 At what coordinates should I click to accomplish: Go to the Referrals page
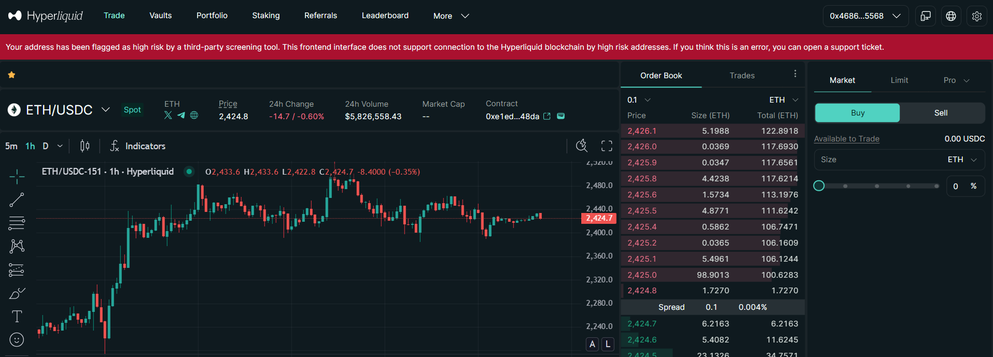click(x=320, y=16)
